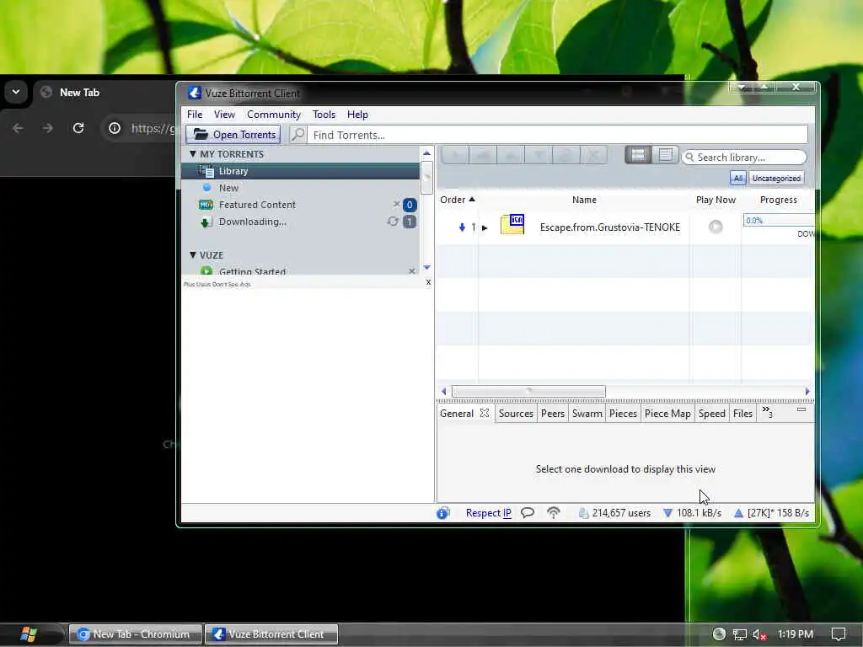Image resolution: width=863 pixels, height=647 pixels.
Task: Switch to the Speed tab
Action: [x=711, y=413]
